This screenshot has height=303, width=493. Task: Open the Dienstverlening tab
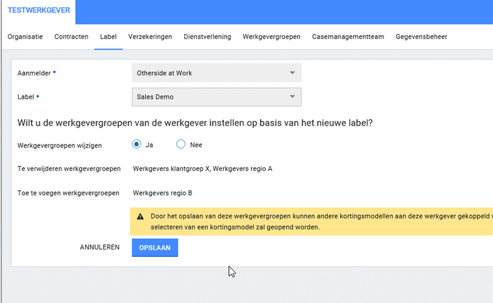click(x=207, y=37)
